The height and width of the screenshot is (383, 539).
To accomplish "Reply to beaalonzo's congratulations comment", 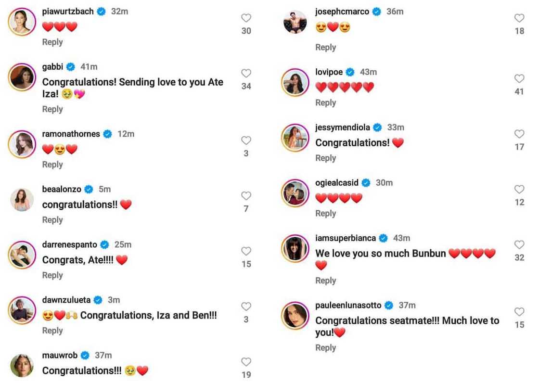I will [x=52, y=220].
